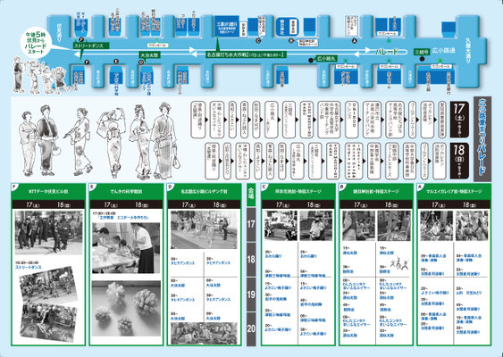Click the four walking yukata figures beside the map
Viewport: 503px width, 357px height.
pos(41,75)
